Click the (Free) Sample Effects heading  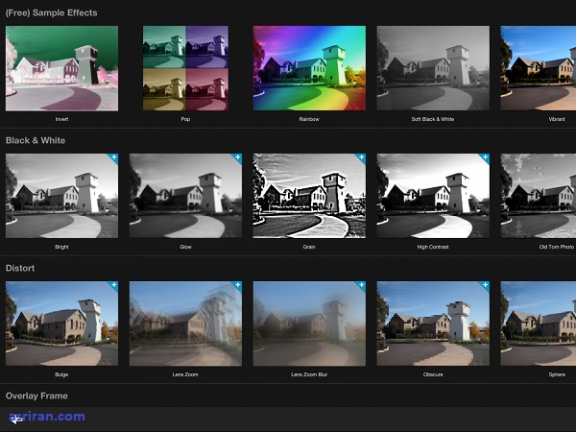click(51, 12)
